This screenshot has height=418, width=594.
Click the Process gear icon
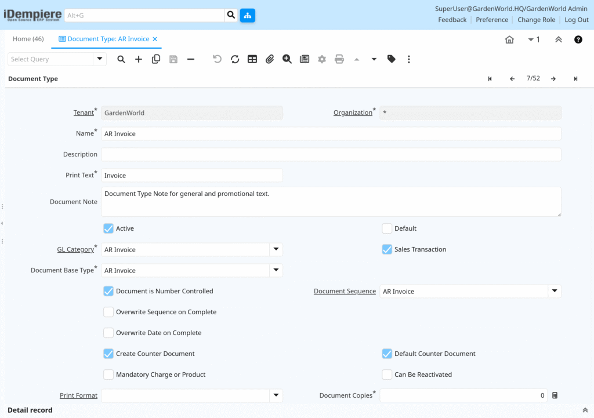[x=321, y=59]
